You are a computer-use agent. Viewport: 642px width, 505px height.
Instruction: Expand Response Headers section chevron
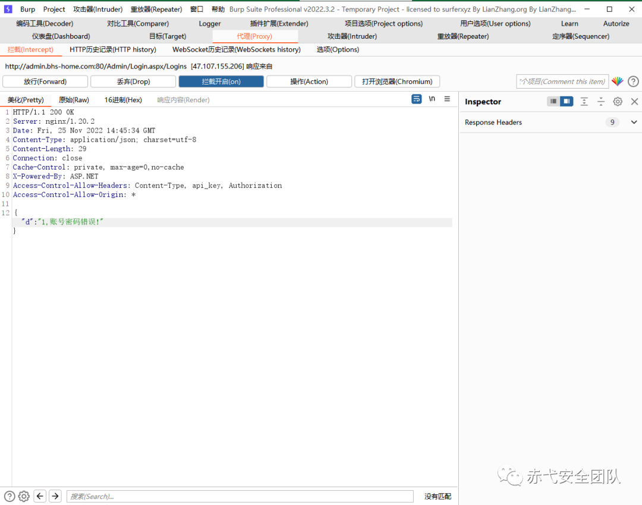click(x=634, y=122)
